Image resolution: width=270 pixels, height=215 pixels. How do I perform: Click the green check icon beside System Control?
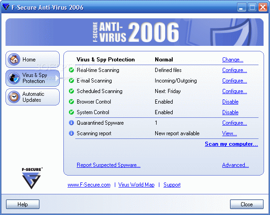coord(71,112)
